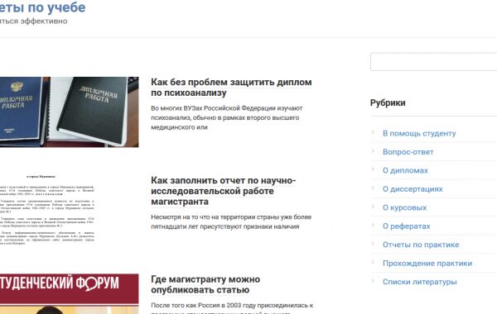Click chevron bullet beside 'Вопрос-ответ'

373,151
